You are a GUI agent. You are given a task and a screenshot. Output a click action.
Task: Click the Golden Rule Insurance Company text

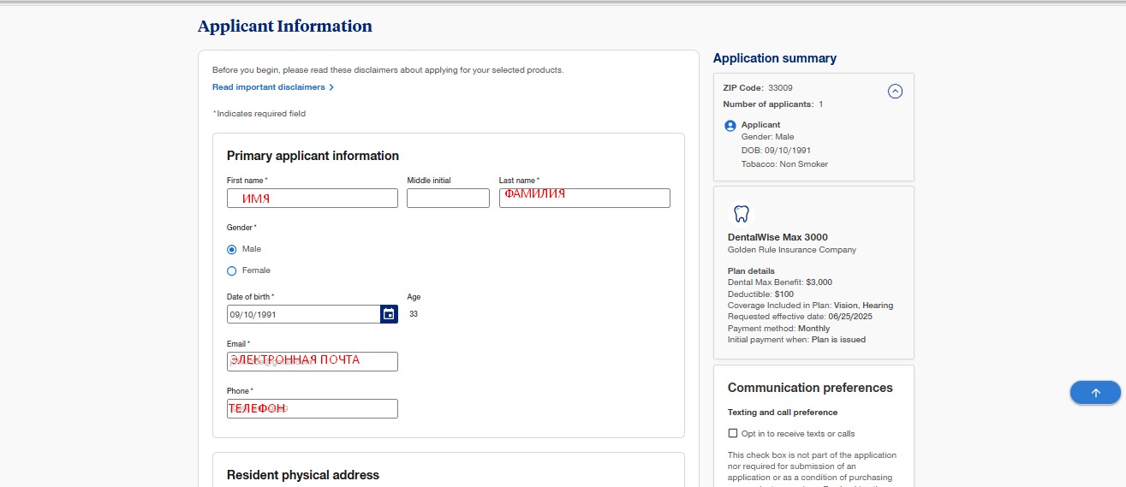(791, 250)
